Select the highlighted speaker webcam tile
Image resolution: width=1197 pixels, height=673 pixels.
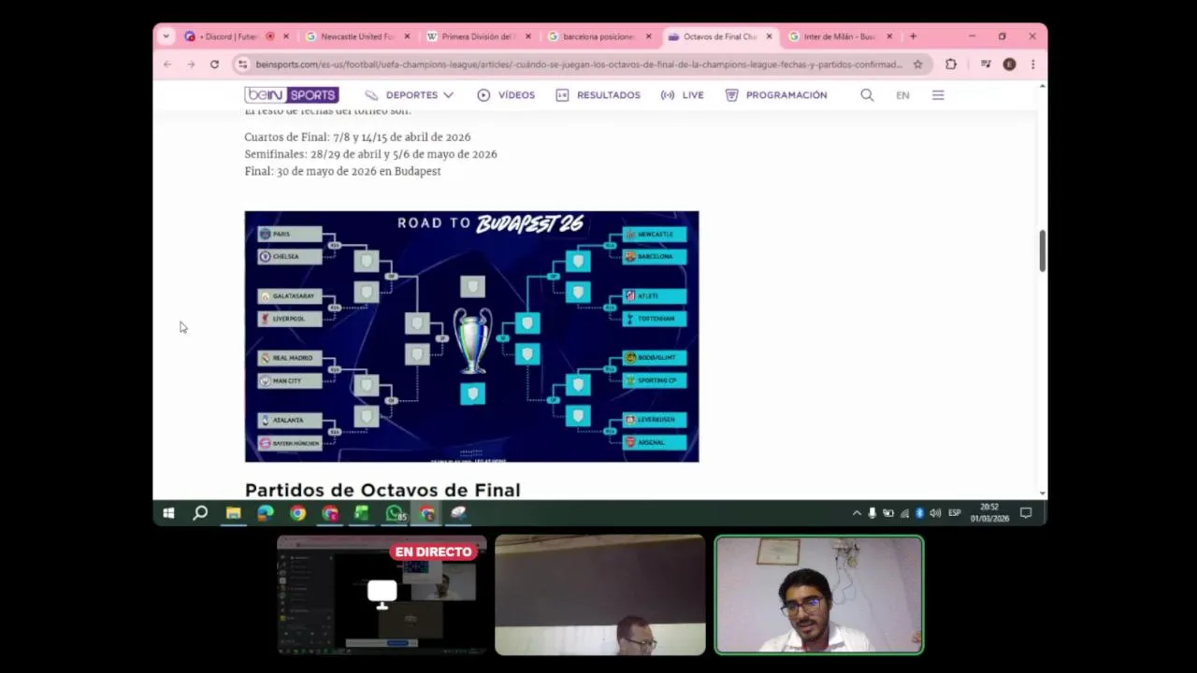tap(819, 595)
